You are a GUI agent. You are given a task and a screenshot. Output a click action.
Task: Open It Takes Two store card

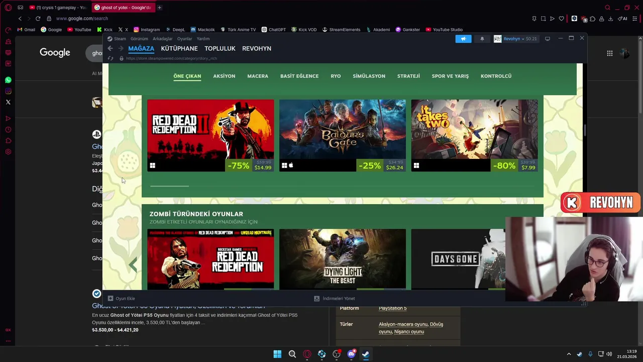(x=474, y=135)
